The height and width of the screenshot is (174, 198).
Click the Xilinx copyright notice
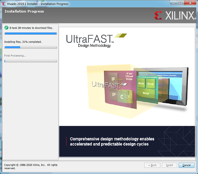31,167
